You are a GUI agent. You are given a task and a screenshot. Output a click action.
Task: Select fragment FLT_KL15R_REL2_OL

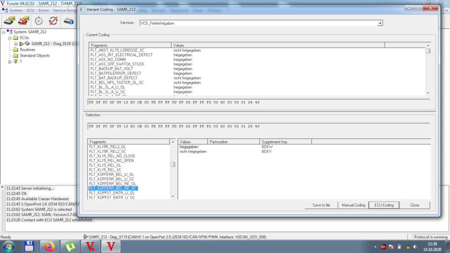(107, 147)
